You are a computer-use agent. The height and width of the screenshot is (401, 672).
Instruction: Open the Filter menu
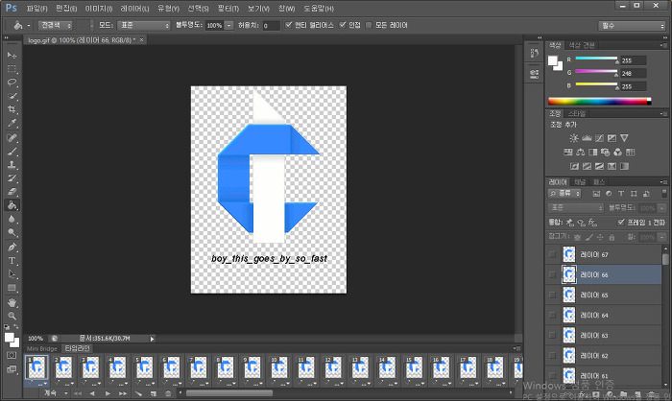(228, 9)
